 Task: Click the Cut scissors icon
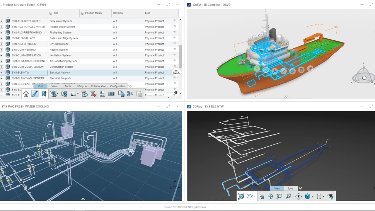(131, 93)
